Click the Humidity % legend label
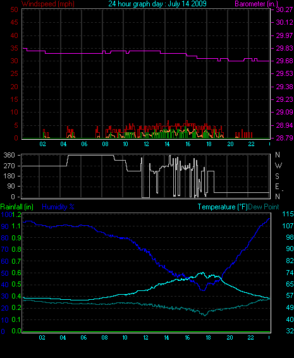Screen dimensions: 294x358 [58, 207]
